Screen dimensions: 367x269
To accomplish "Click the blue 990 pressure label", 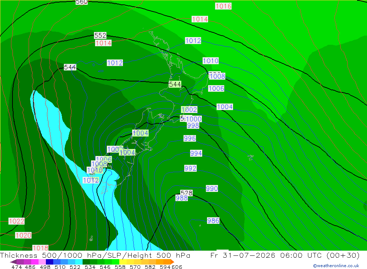I will tap(212, 189).
